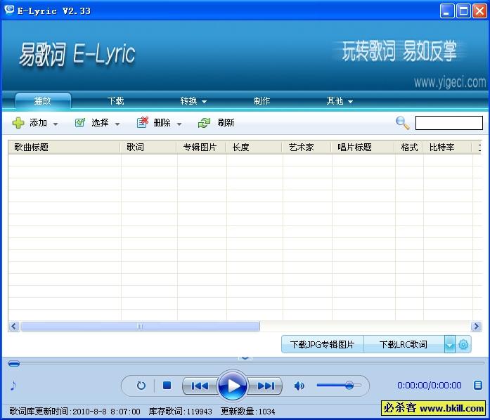Click the 刷新 label

point(226,123)
